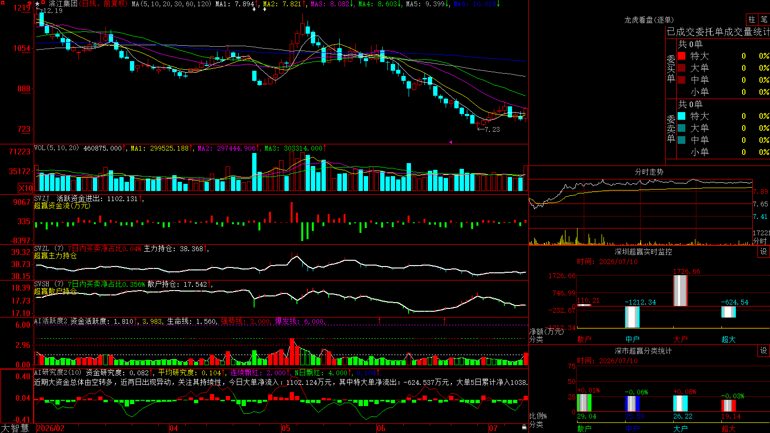Click the magenta triangle marker below the candlestick chart

pyautogui.click(x=451, y=142)
